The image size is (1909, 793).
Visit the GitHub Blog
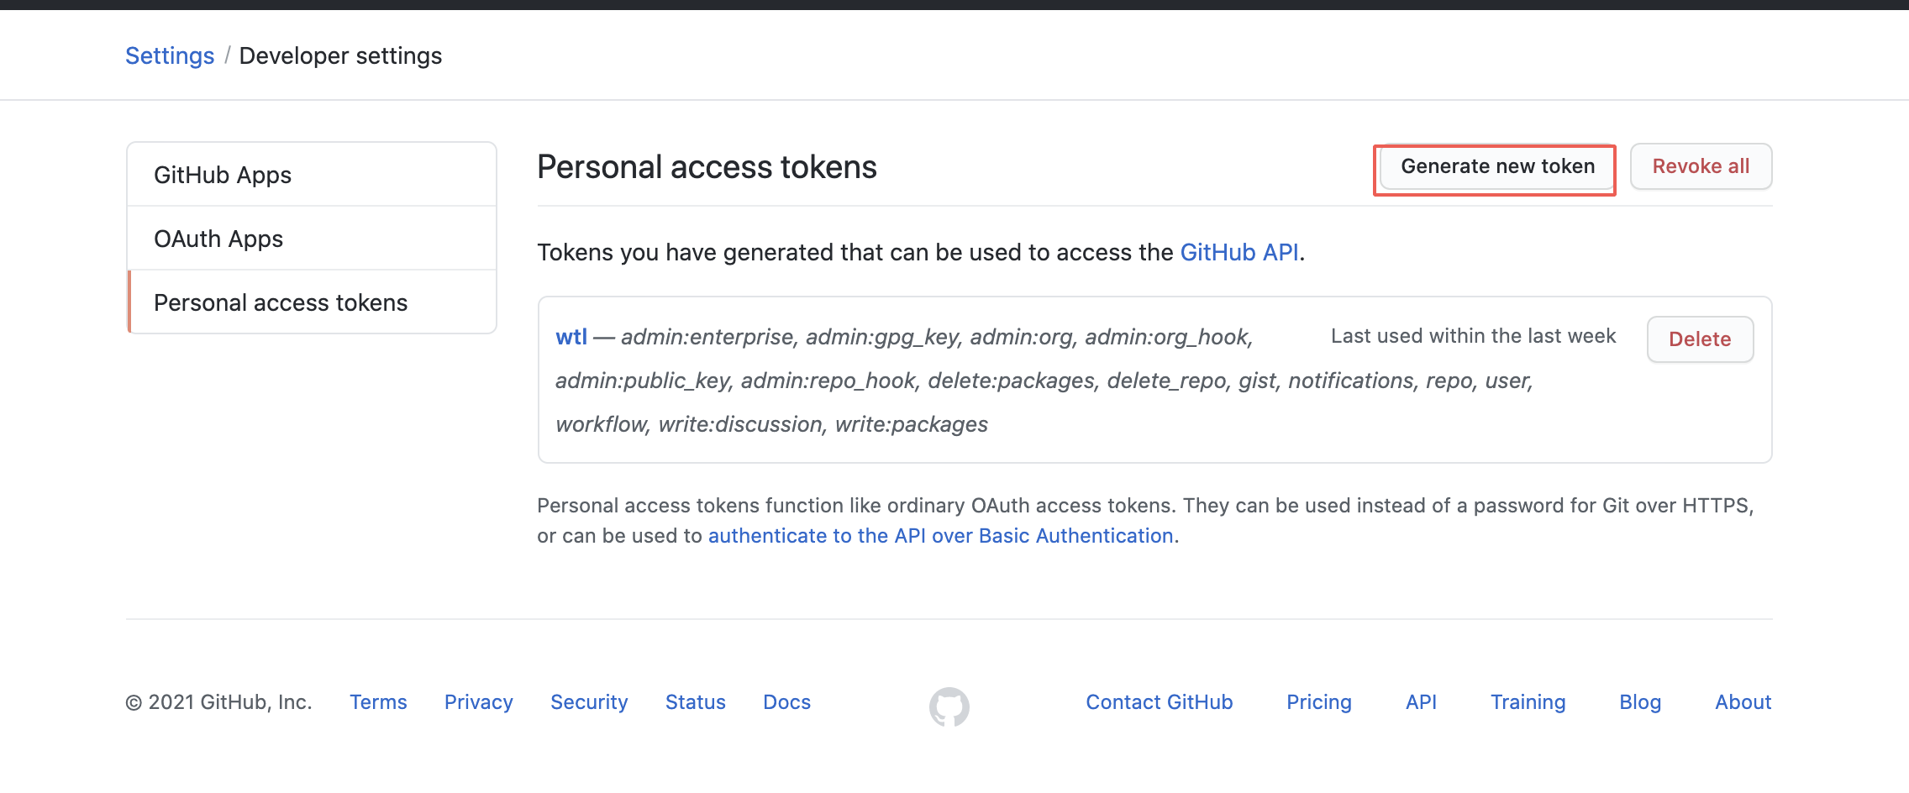1640,702
